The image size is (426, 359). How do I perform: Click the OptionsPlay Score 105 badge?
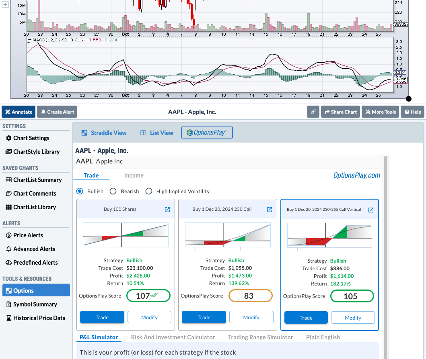point(352,296)
